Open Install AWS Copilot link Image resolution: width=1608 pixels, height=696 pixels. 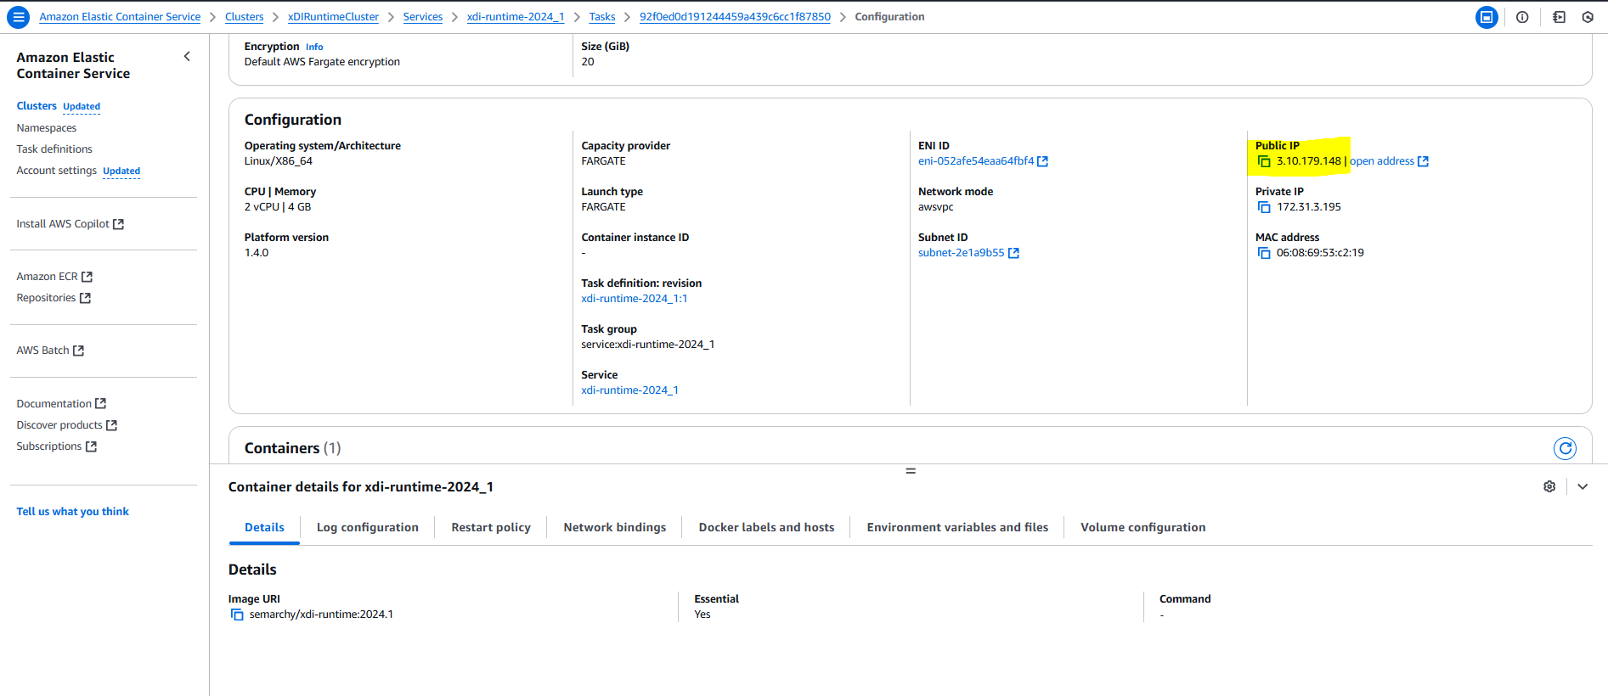tap(71, 224)
